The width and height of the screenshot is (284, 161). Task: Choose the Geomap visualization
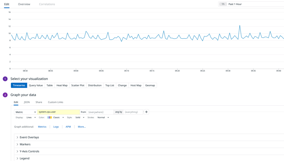(150, 85)
